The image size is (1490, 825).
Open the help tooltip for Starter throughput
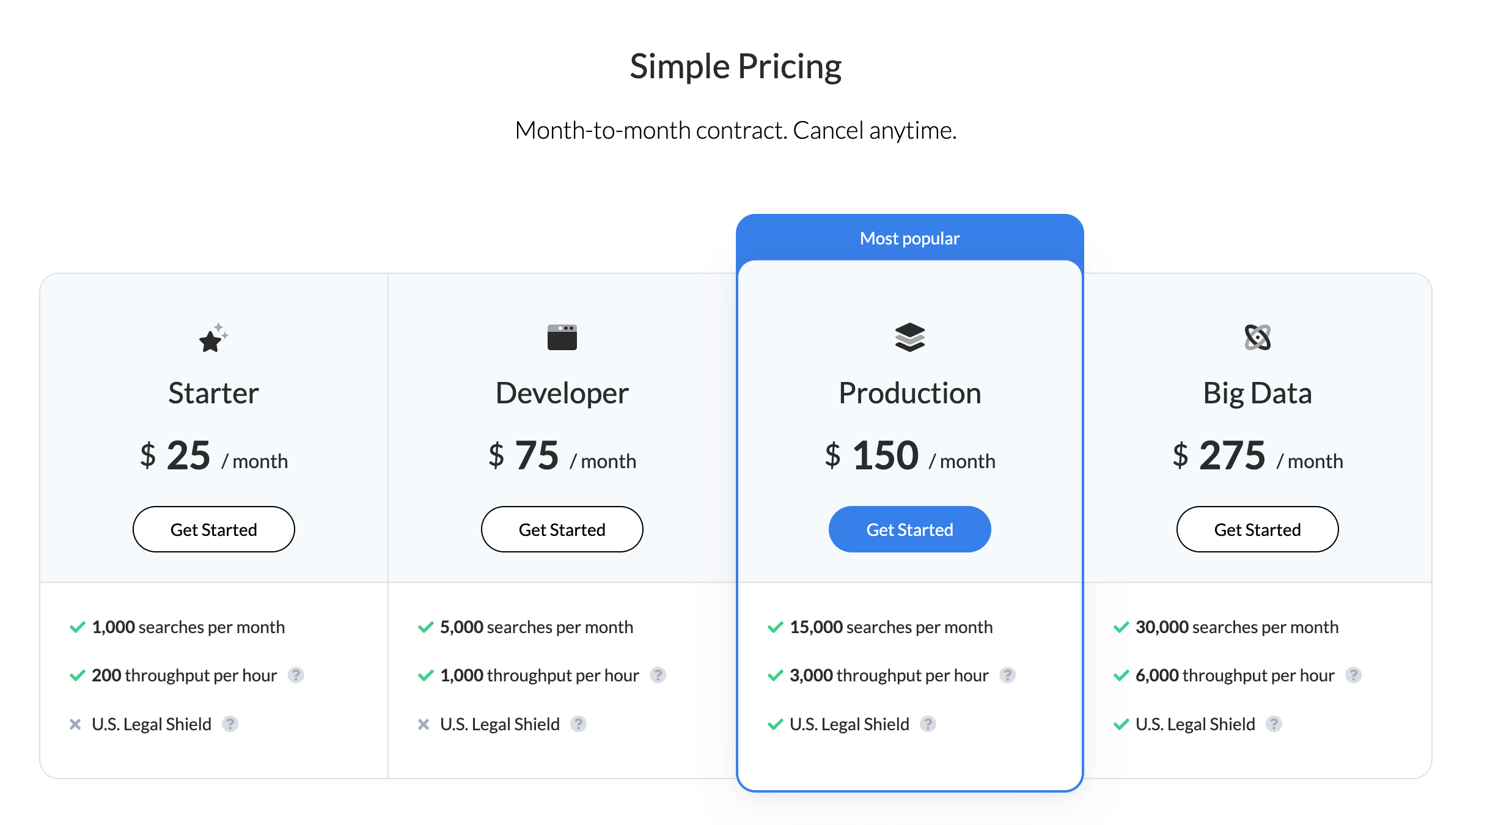(297, 675)
